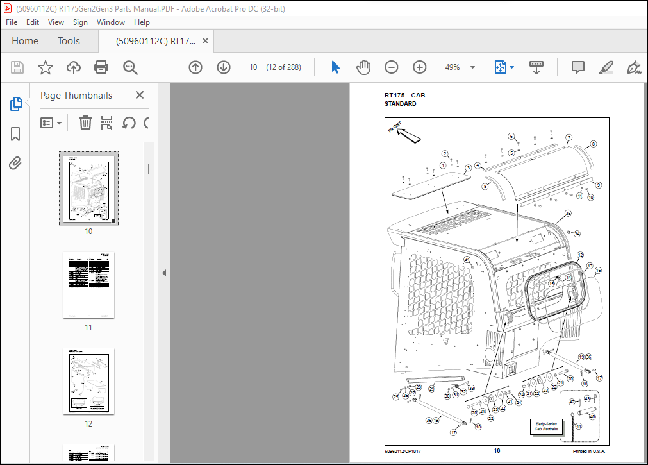Toggle Page Thumbnails sidebar icon

tap(16, 104)
